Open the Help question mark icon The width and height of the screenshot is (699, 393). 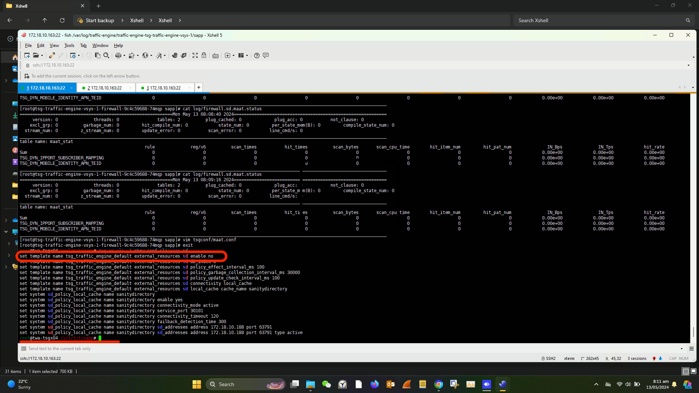click(x=257, y=55)
